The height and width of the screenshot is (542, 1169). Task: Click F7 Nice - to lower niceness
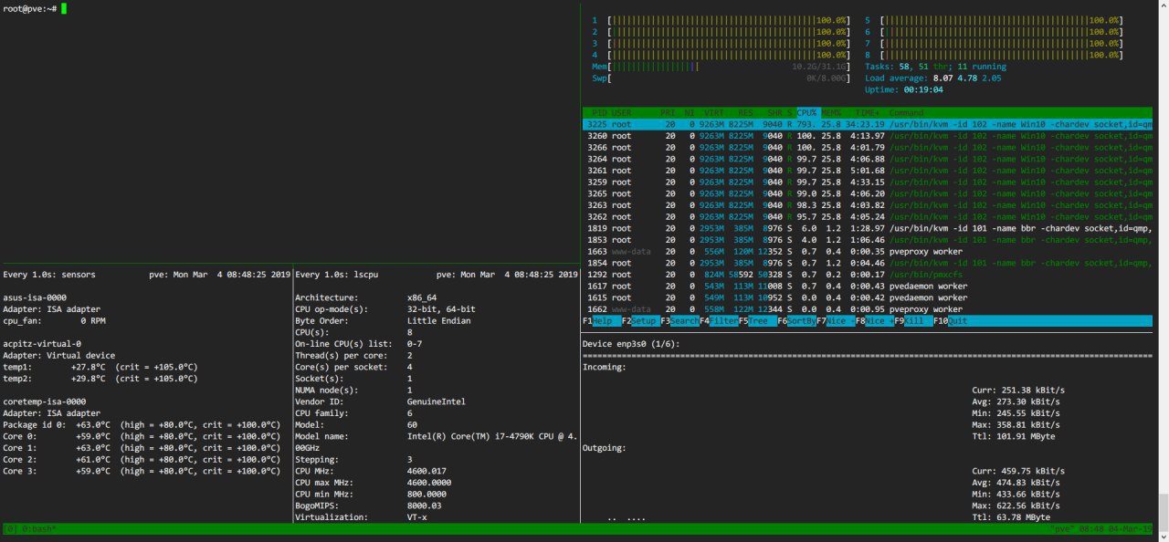click(840, 321)
